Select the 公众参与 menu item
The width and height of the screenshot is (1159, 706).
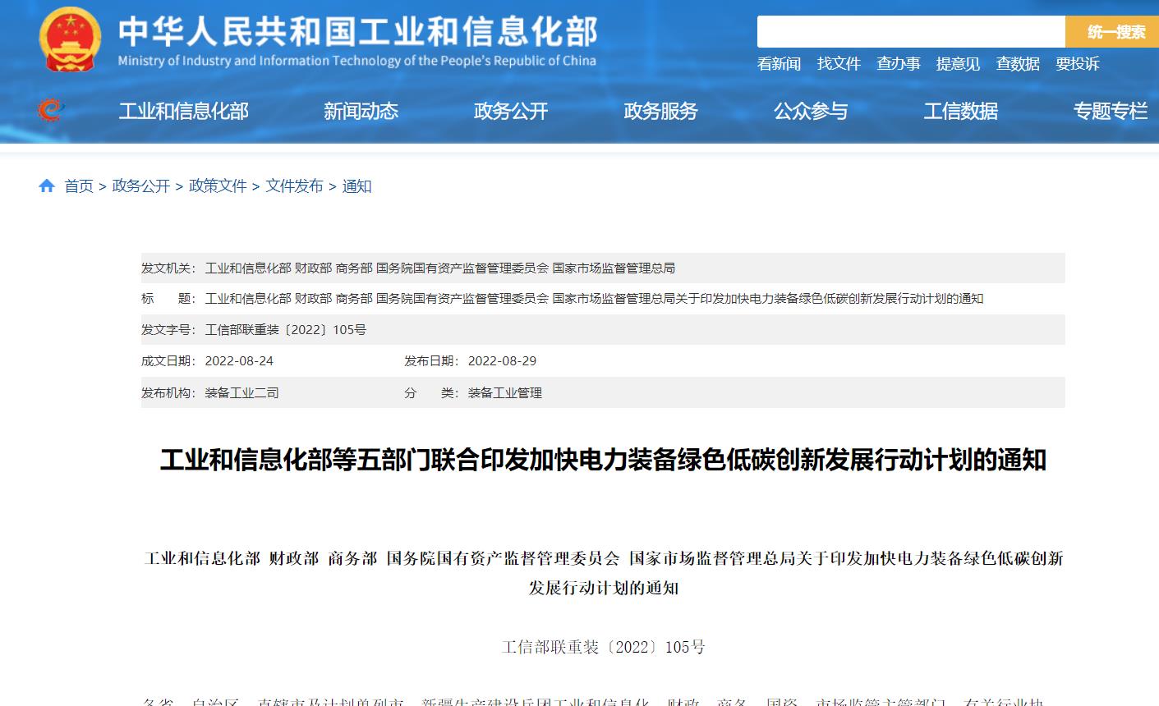coord(811,112)
